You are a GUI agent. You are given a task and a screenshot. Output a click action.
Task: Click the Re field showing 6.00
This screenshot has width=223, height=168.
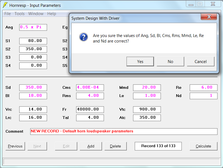(x=203, y=88)
